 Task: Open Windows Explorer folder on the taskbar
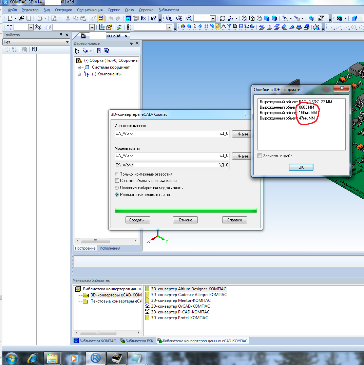(x=52, y=358)
